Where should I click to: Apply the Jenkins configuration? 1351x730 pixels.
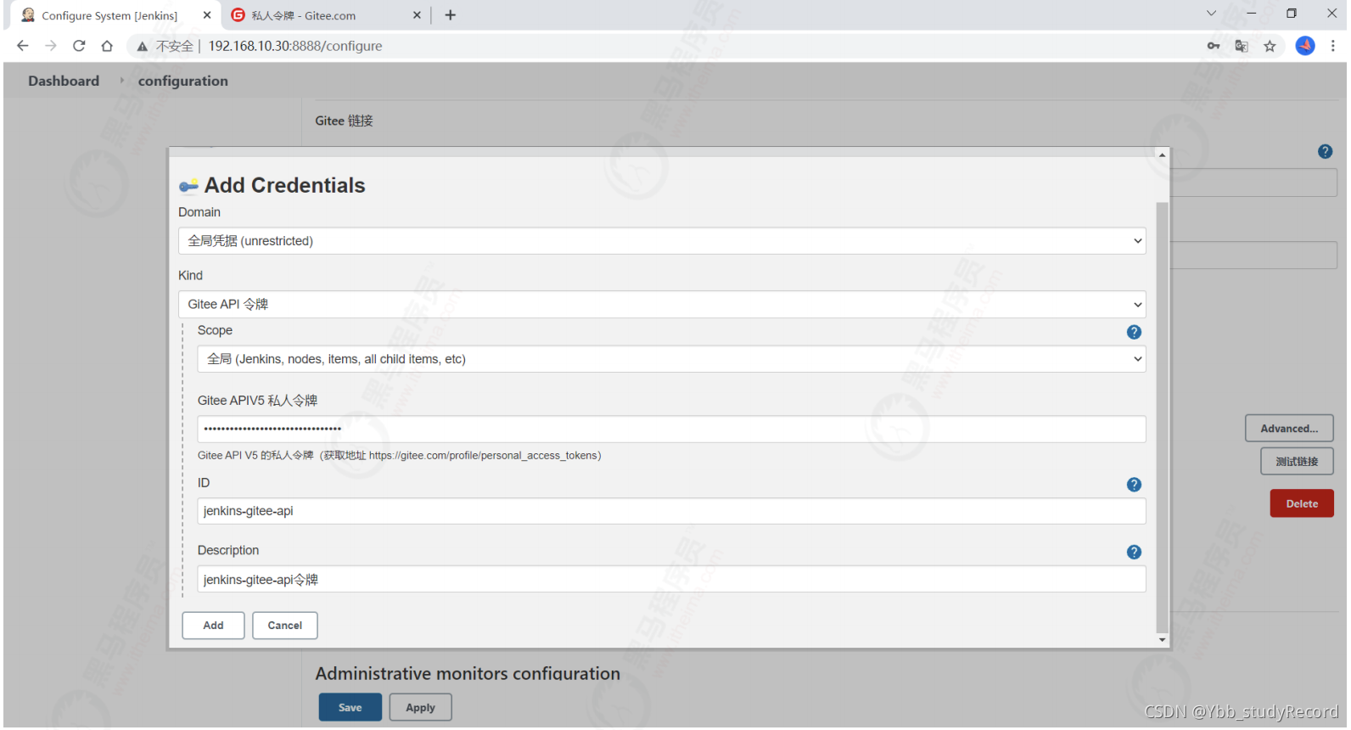[x=420, y=707]
